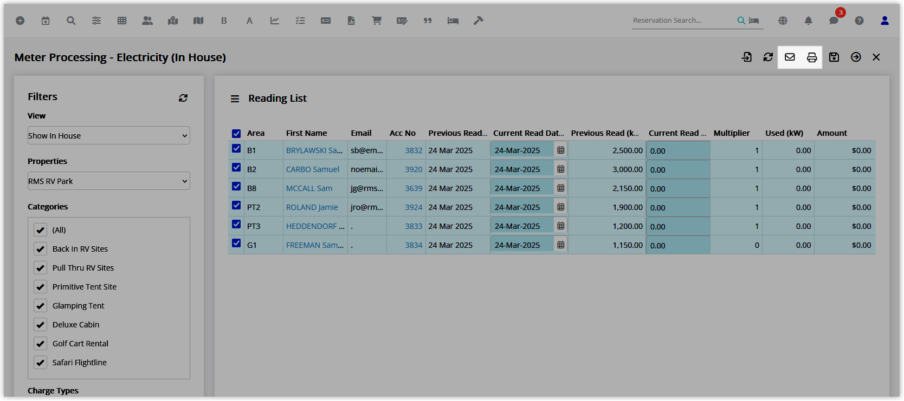The width and height of the screenshot is (904, 401).
Task: Uncheck Deluxe Cabin category
Action: [41, 325]
